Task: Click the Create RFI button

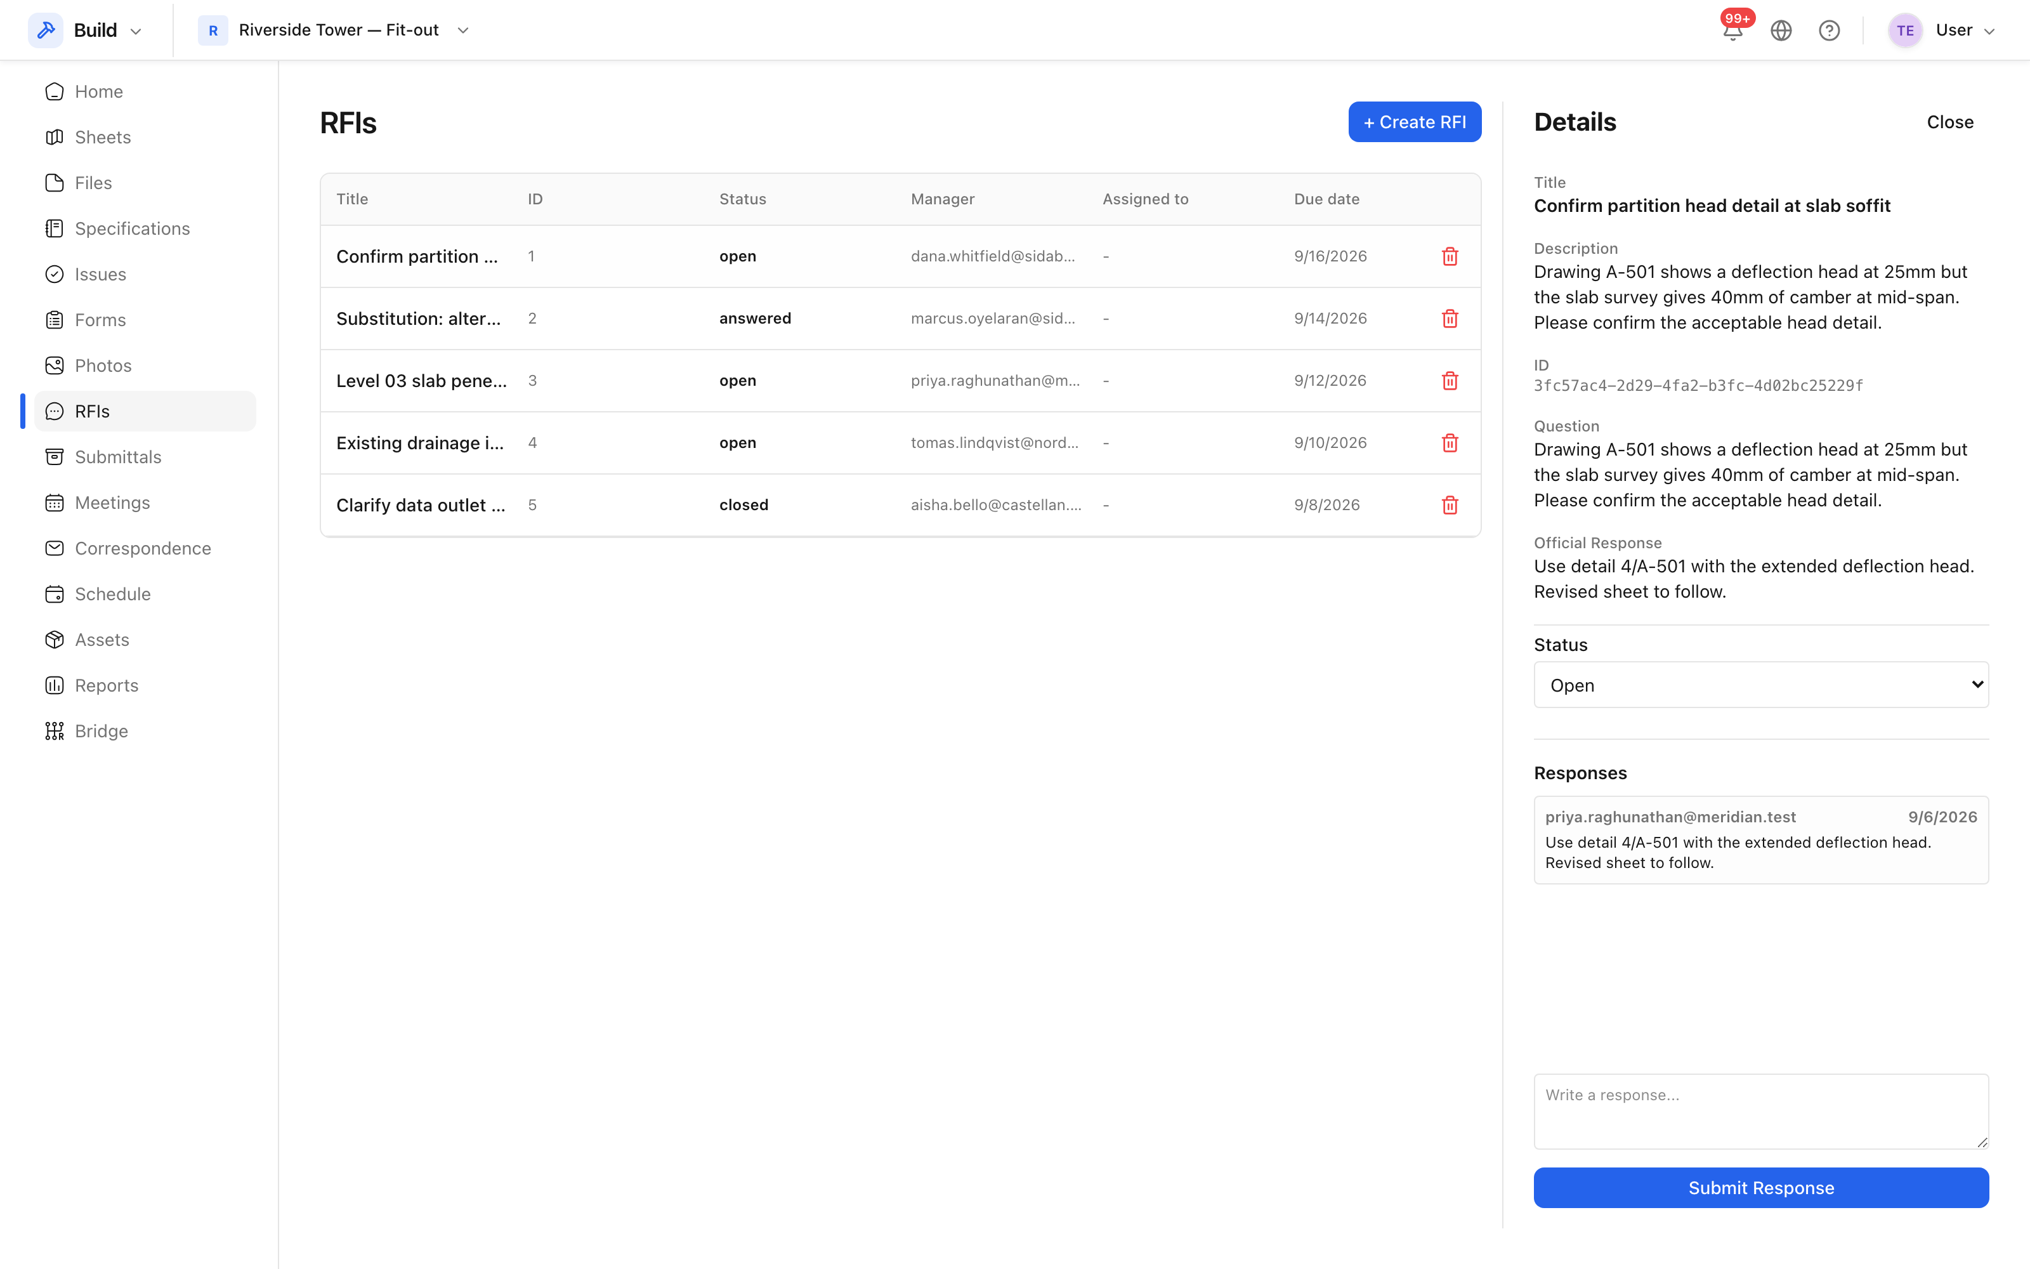Action: [1414, 122]
